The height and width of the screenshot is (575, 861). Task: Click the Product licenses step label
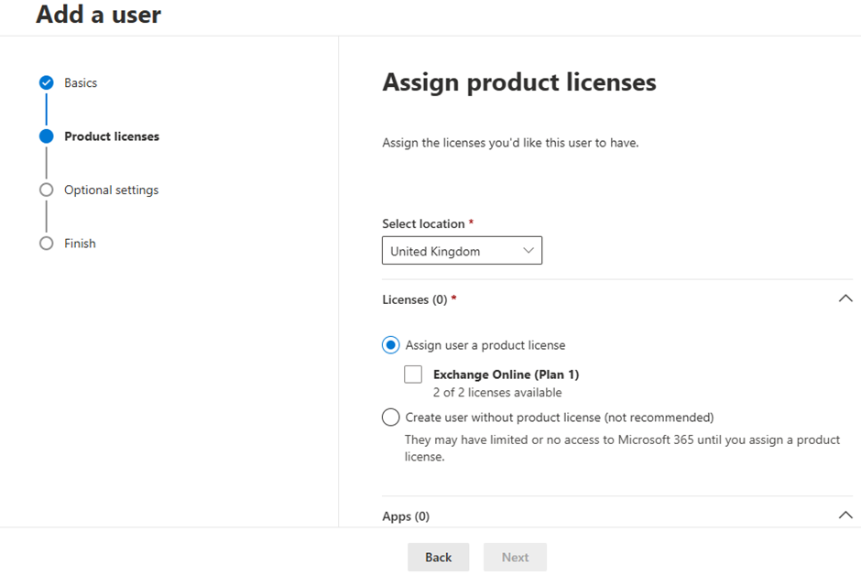(112, 136)
